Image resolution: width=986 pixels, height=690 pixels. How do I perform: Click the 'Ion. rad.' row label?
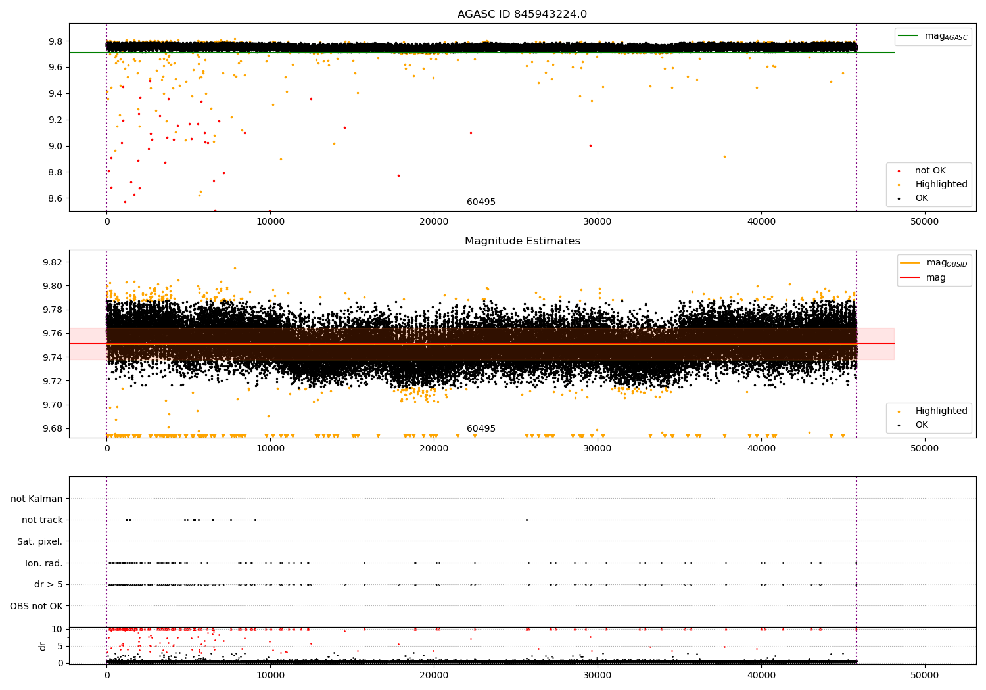pos(44,563)
